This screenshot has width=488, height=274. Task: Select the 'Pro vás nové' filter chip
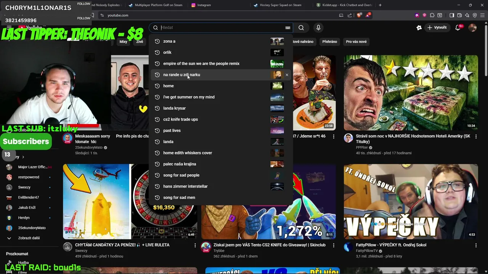[356, 41]
